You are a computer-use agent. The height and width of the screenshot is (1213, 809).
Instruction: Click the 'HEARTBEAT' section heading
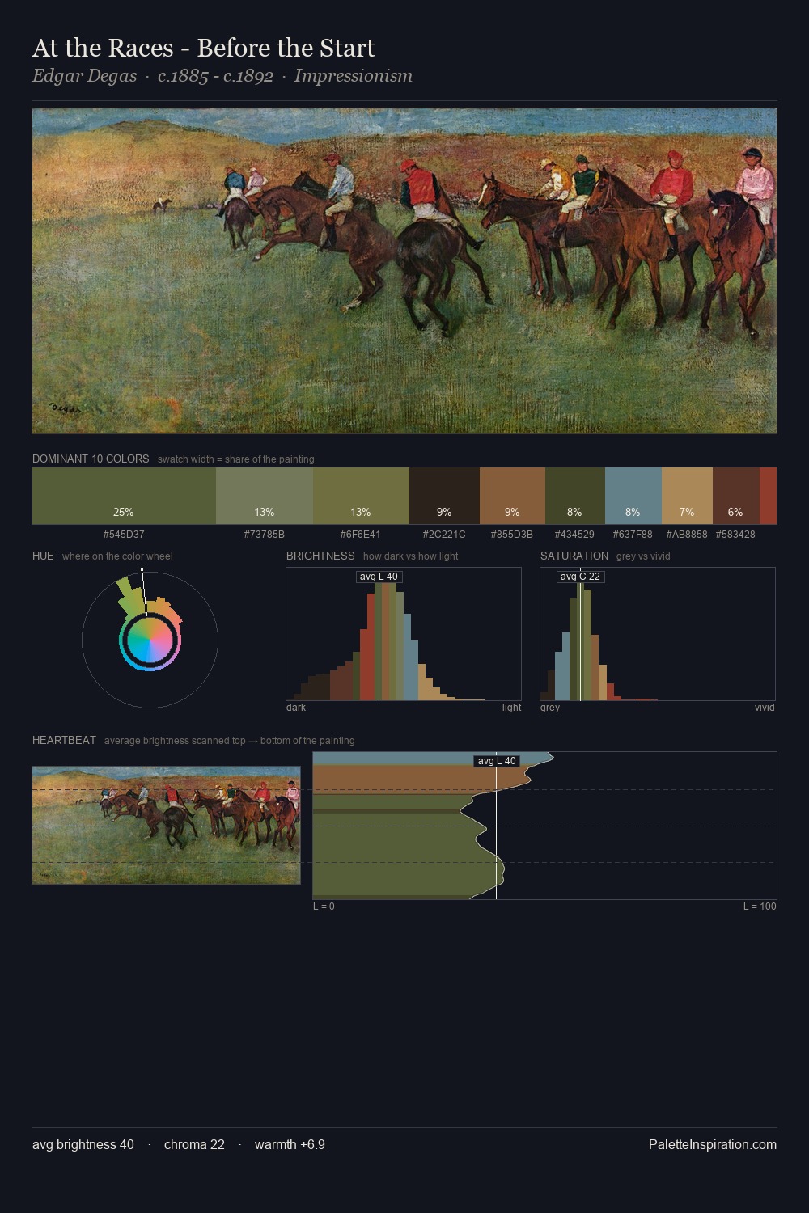click(64, 740)
